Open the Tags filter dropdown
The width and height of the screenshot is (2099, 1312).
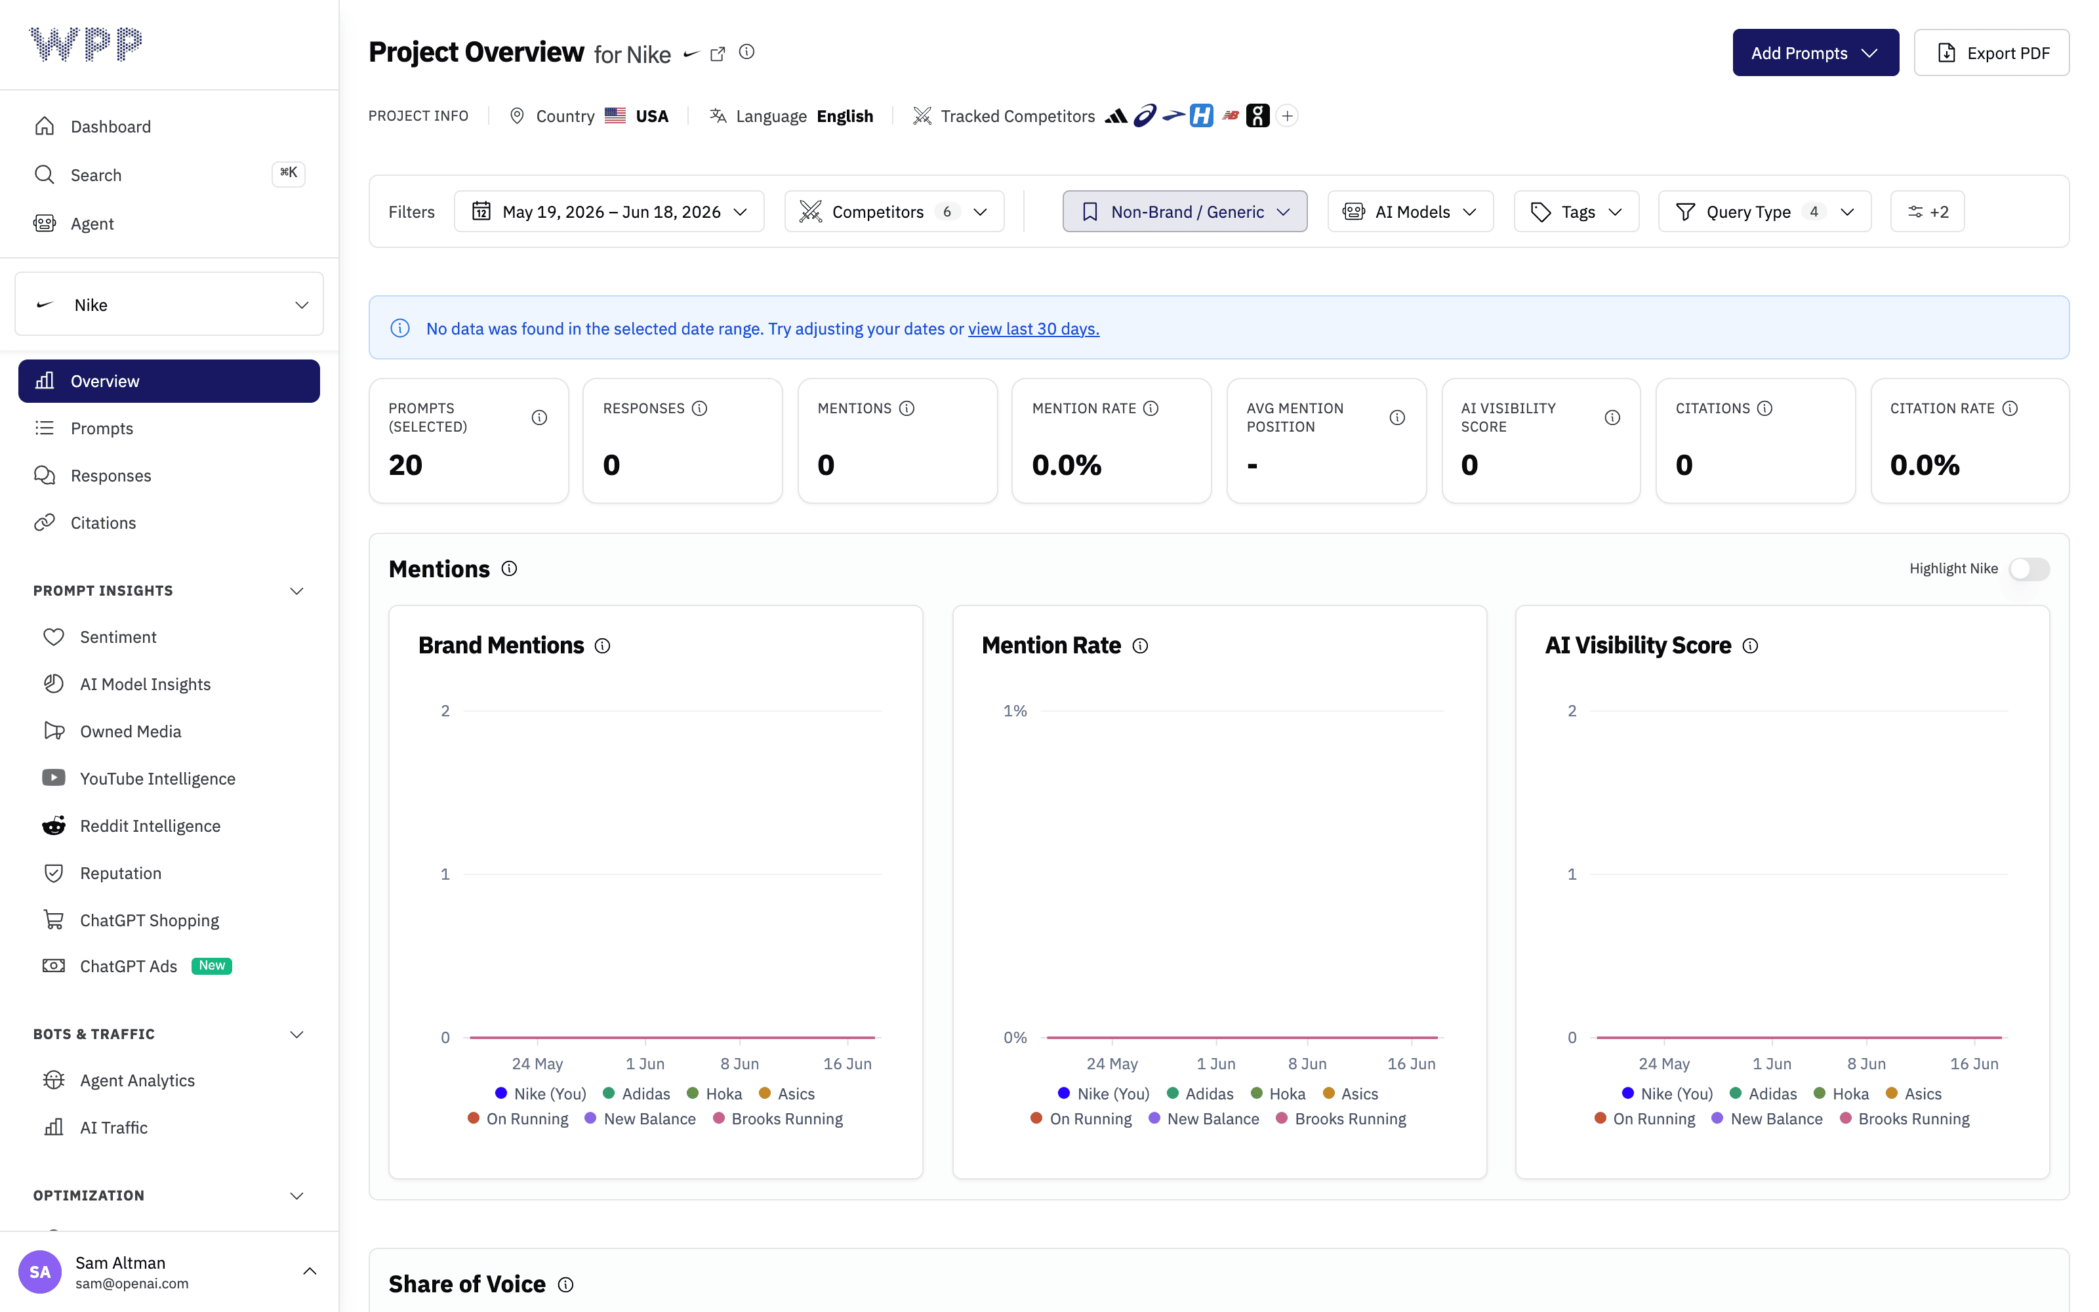coord(1576,212)
